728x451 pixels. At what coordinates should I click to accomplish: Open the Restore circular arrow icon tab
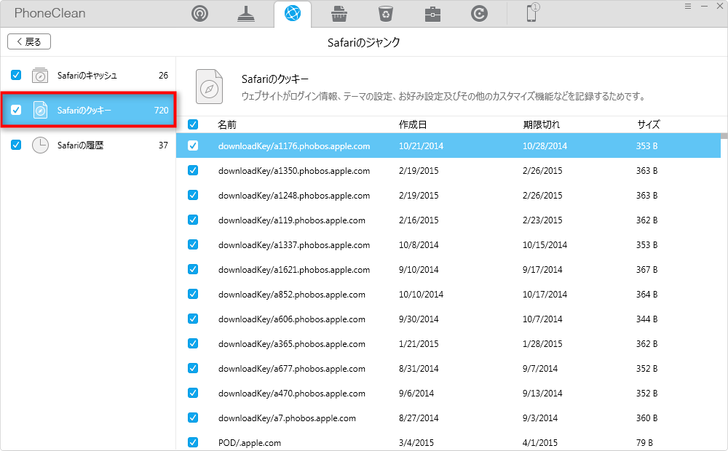(x=479, y=13)
